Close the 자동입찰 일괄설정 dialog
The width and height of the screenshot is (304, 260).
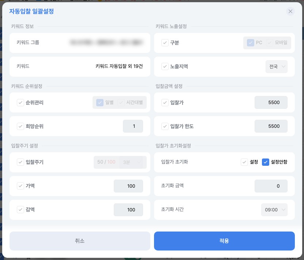click(290, 11)
